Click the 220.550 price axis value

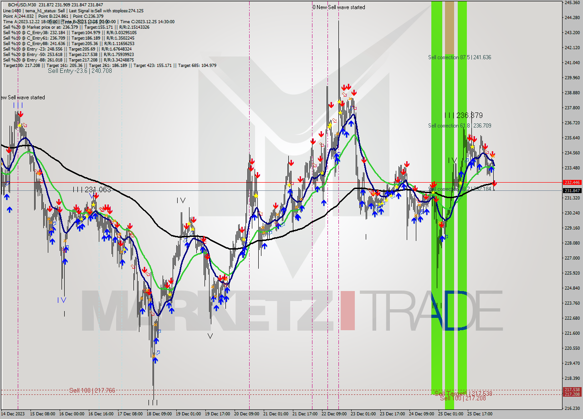(x=572, y=348)
